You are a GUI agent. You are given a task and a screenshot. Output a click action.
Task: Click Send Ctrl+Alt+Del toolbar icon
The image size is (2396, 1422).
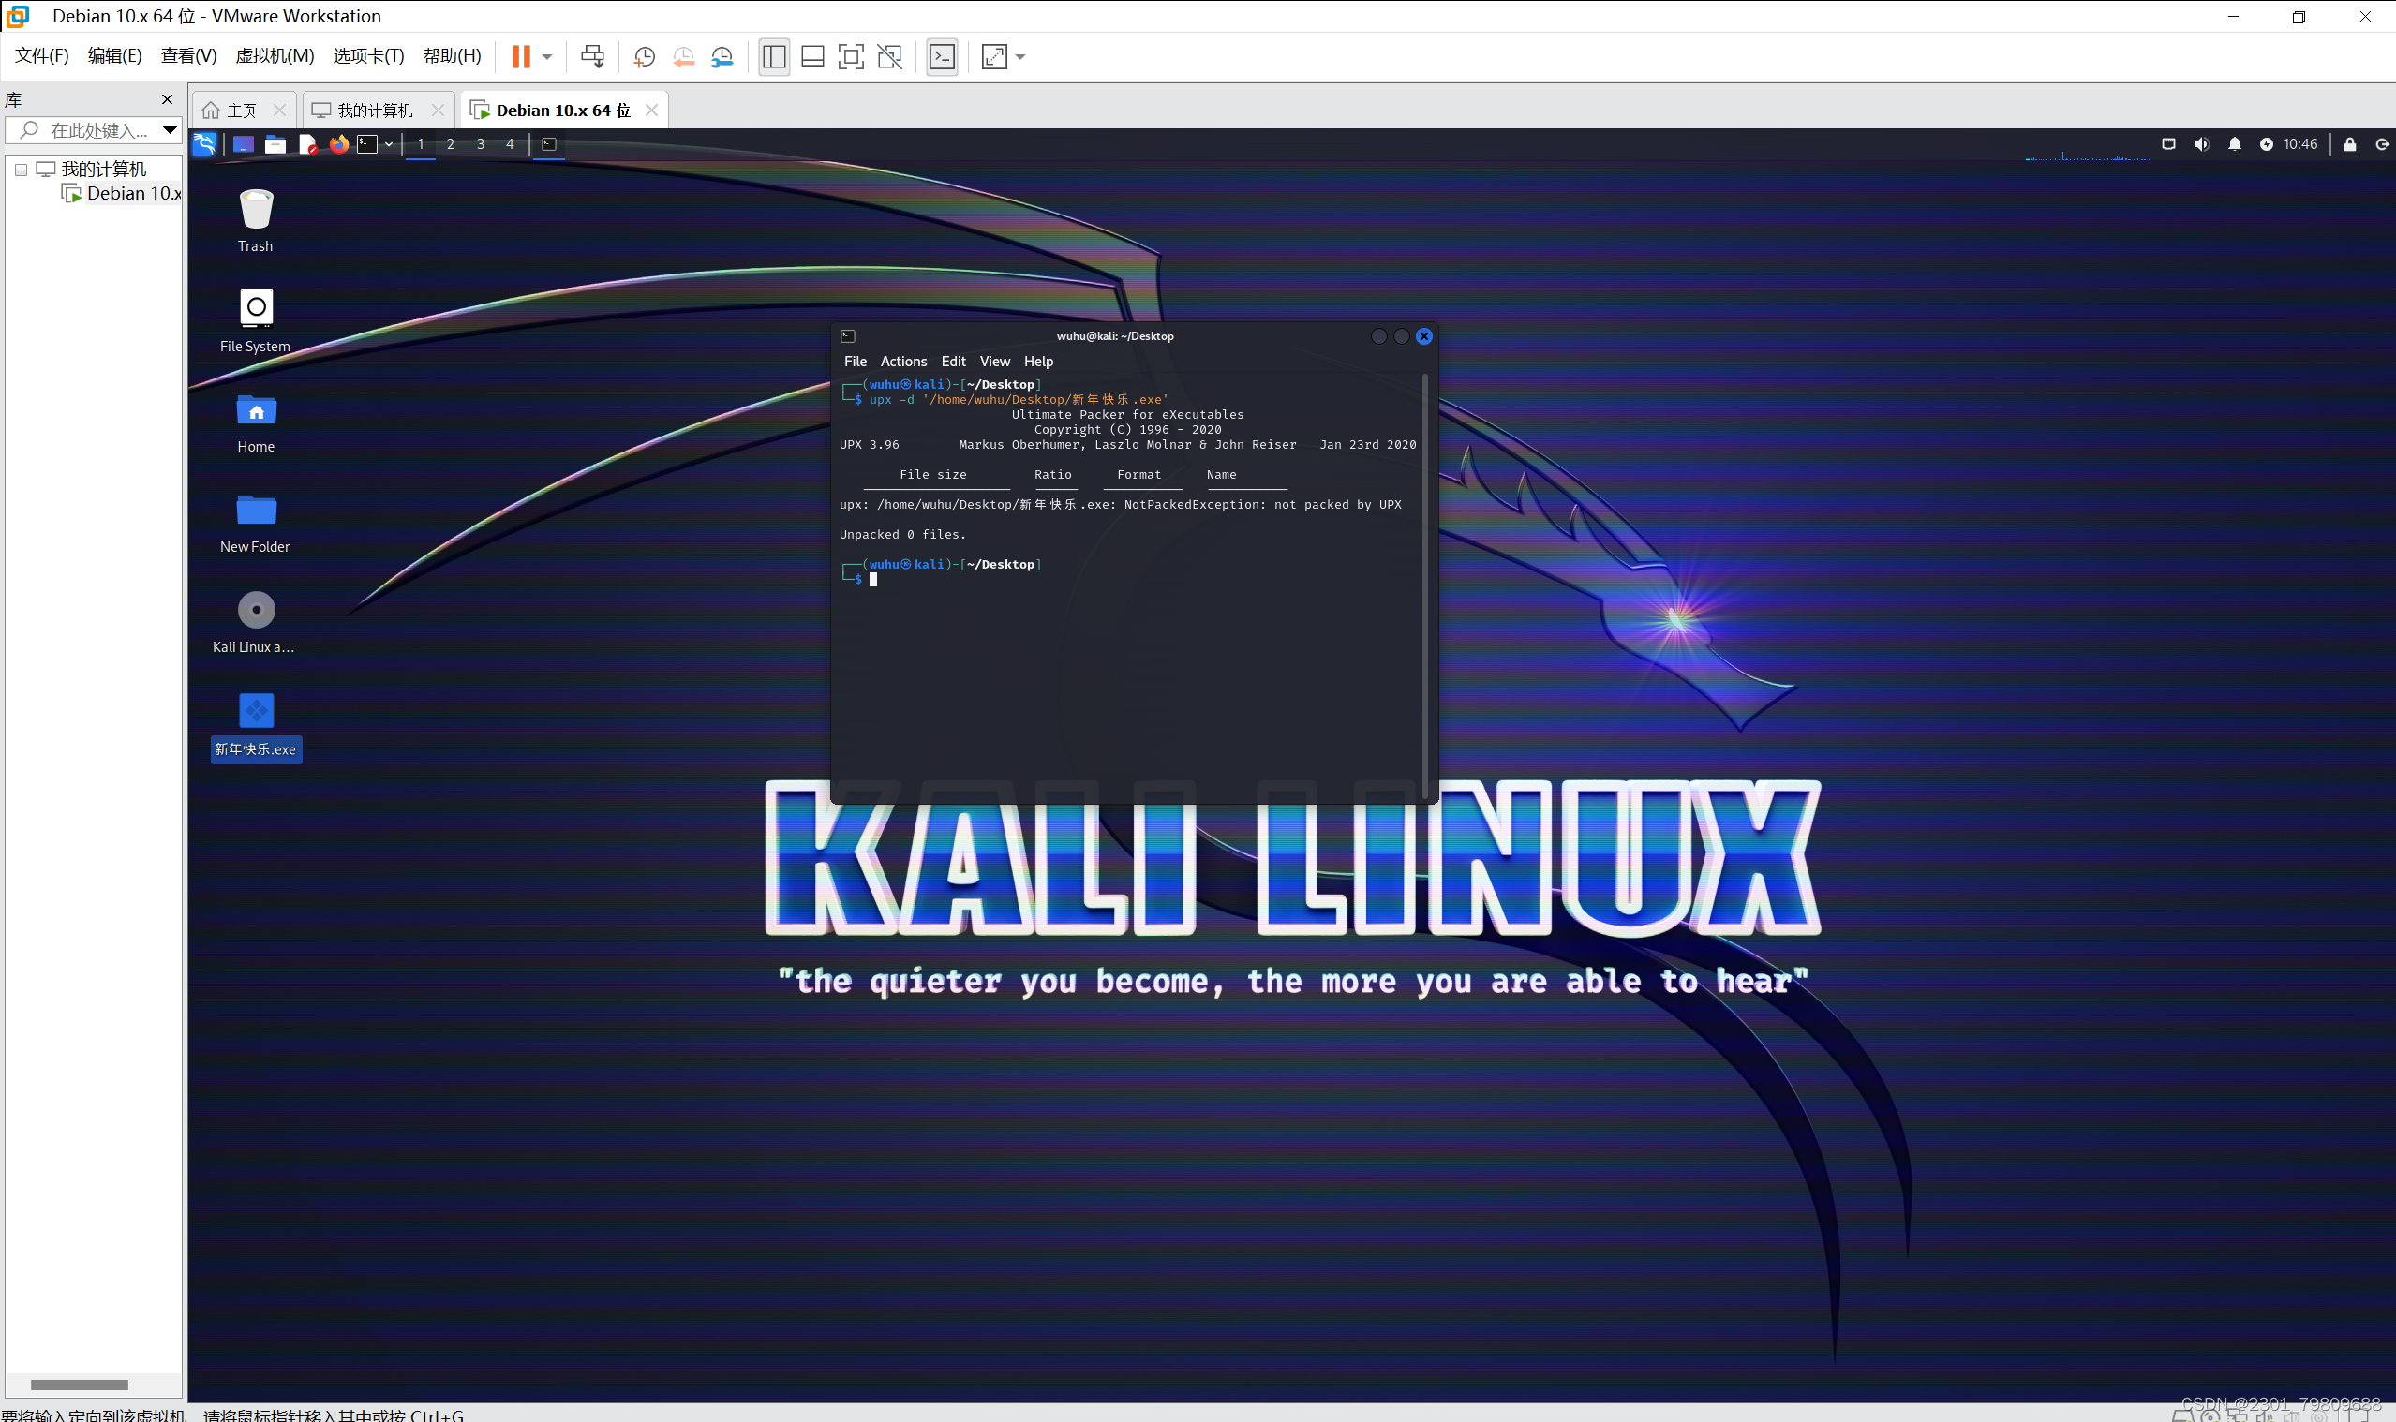592,56
